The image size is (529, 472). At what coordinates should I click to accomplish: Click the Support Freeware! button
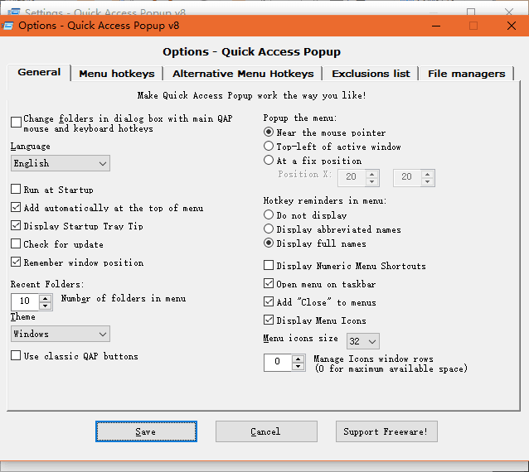[386, 431]
